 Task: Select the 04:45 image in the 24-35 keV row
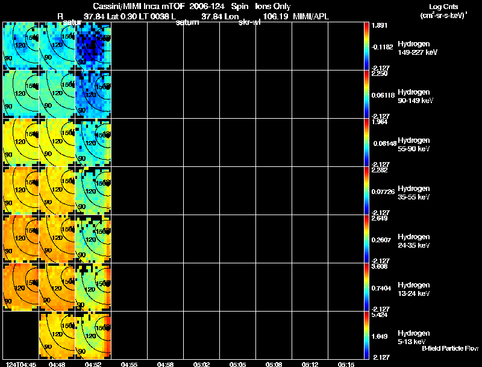point(20,239)
